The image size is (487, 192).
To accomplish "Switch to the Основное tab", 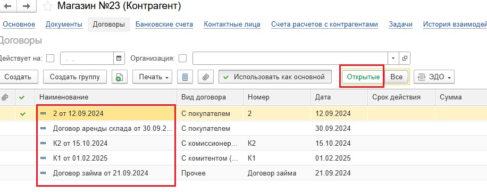I will (x=19, y=24).
